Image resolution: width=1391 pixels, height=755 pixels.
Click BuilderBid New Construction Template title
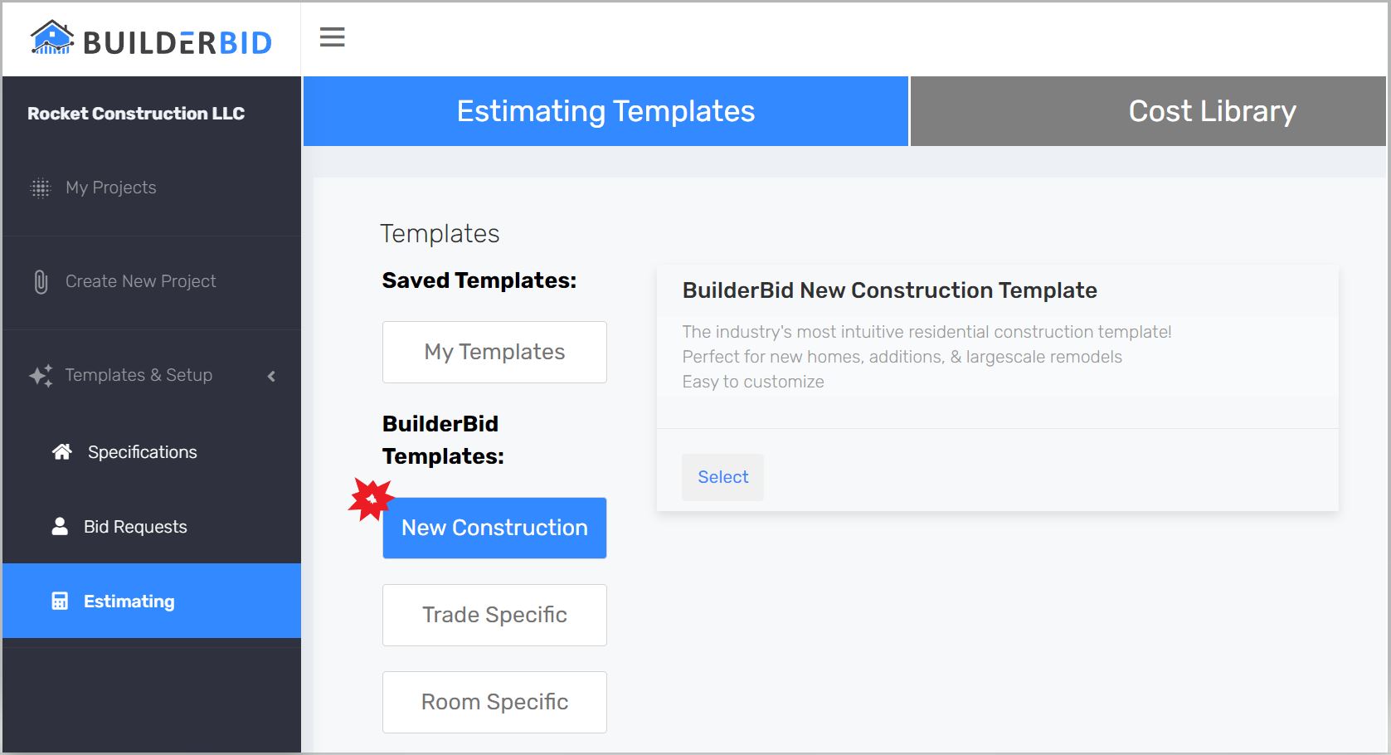pyautogui.click(x=889, y=290)
